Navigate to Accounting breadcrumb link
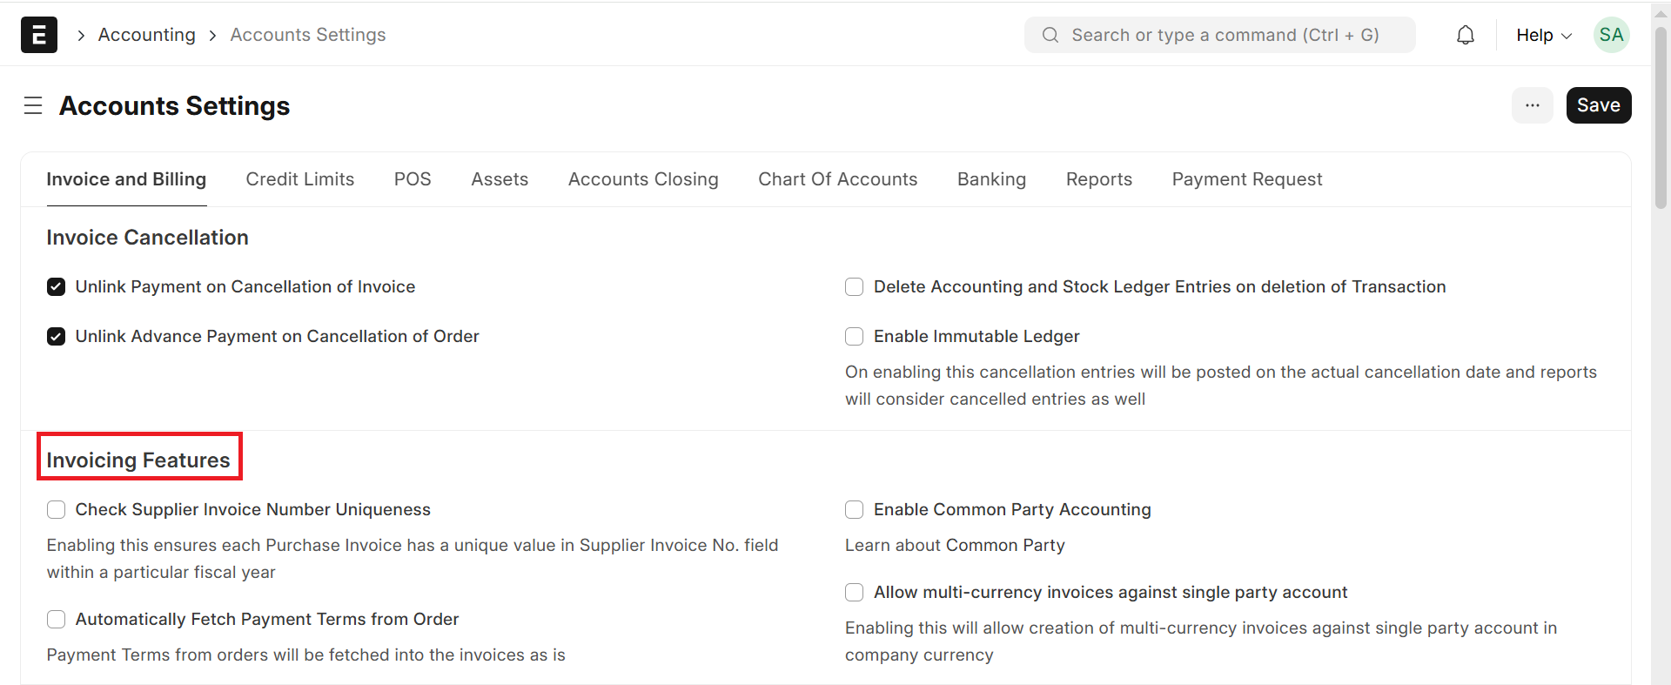The width and height of the screenshot is (1671, 685). tap(146, 35)
